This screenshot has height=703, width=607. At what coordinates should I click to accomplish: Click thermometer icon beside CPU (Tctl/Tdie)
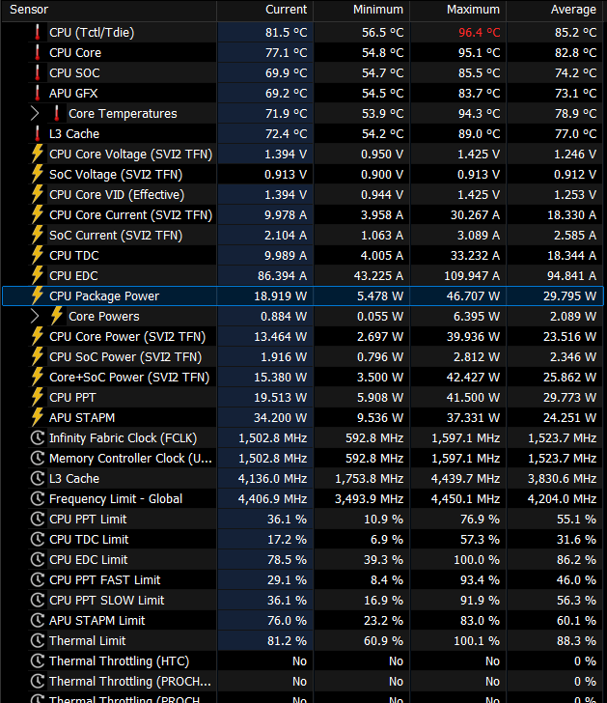coord(38,32)
